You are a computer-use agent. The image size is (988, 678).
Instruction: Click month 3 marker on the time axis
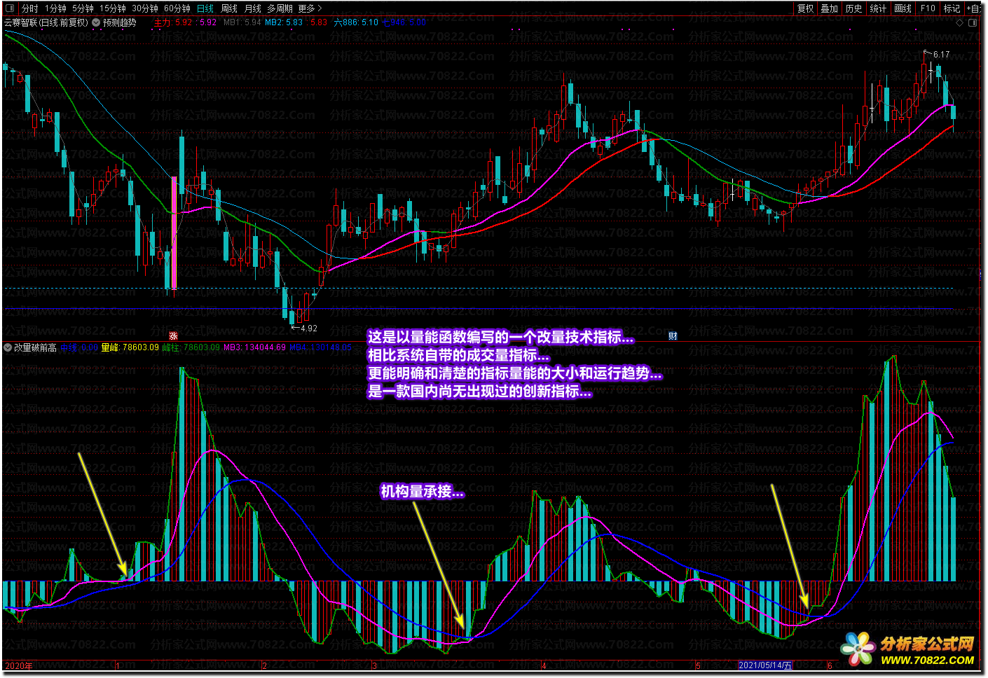pyautogui.click(x=375, y=666)
